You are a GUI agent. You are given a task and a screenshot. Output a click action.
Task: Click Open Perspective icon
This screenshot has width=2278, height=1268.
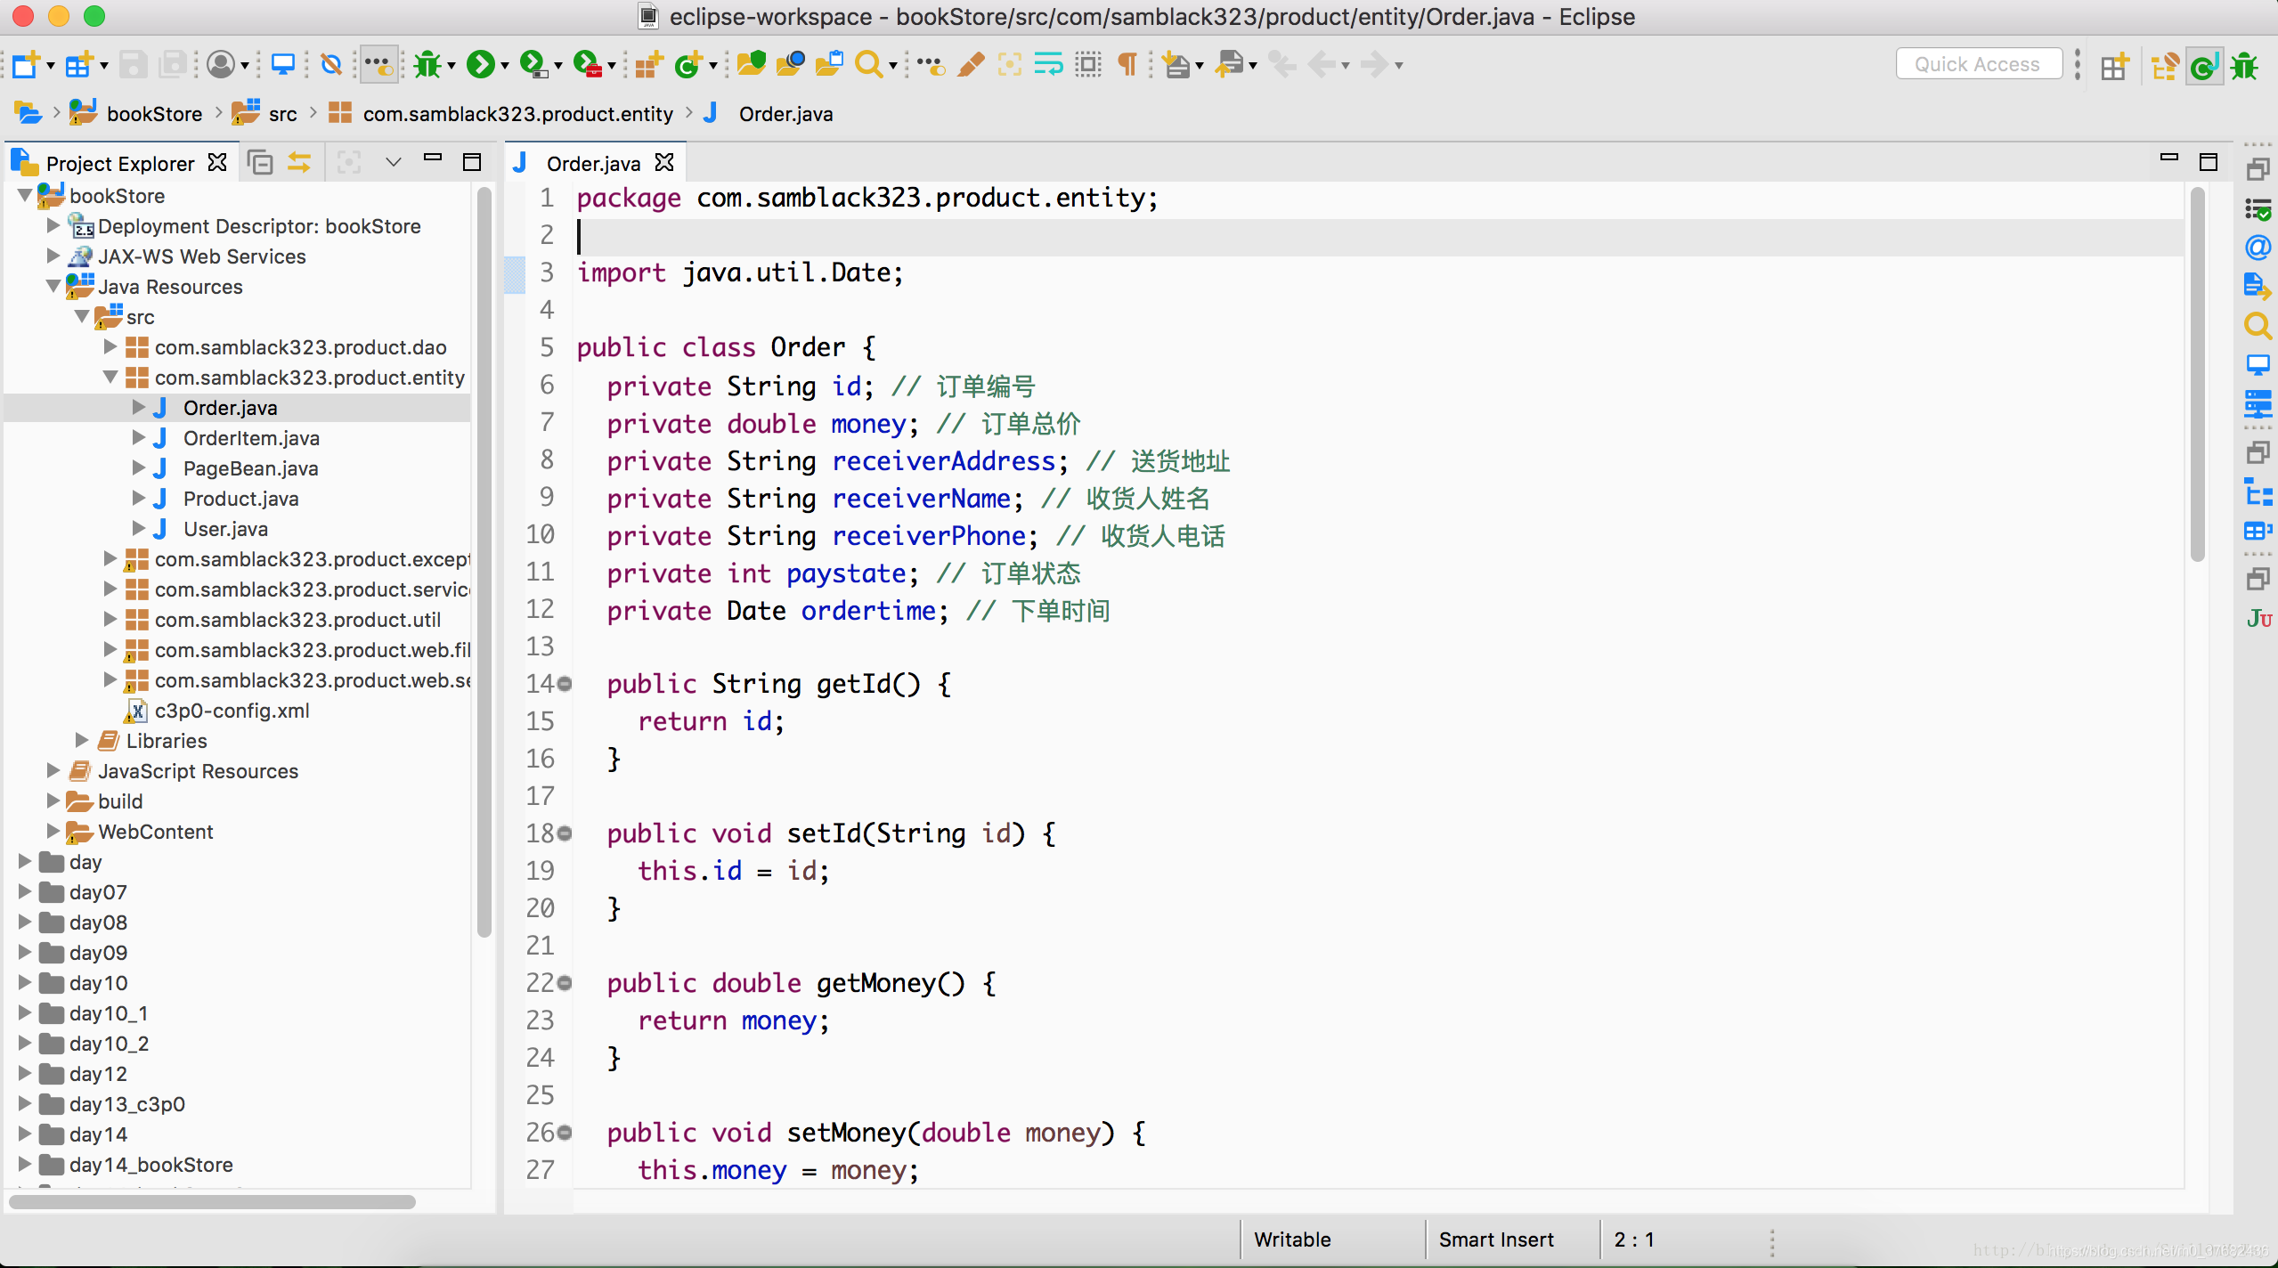(2114, 66)
